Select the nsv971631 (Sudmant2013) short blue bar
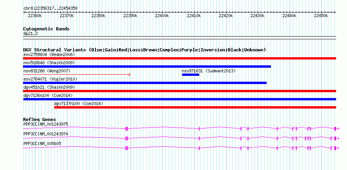347x170 pixels. point(191,75)
